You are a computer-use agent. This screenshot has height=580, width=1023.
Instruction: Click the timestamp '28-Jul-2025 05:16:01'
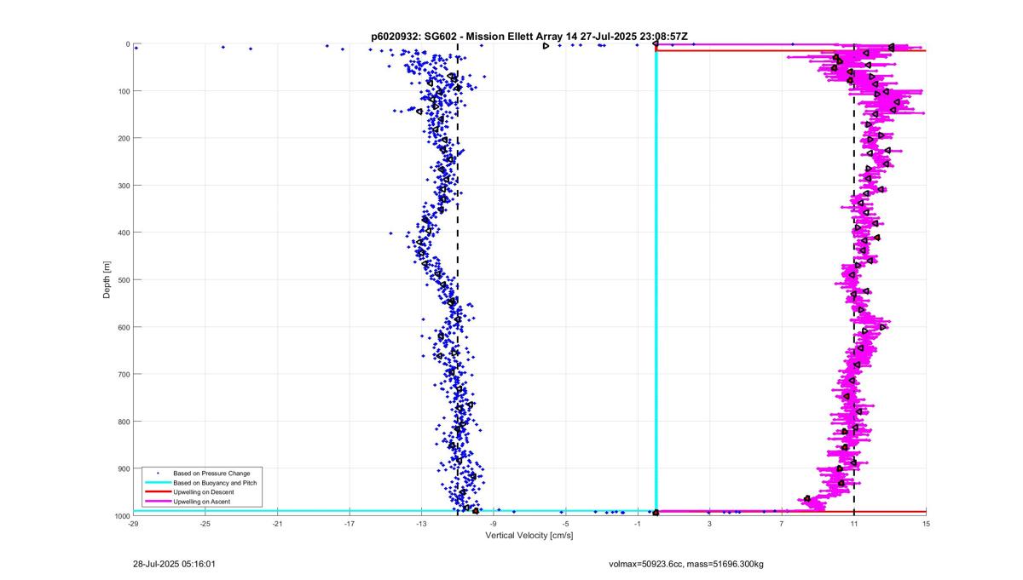(x=174, y=564)
